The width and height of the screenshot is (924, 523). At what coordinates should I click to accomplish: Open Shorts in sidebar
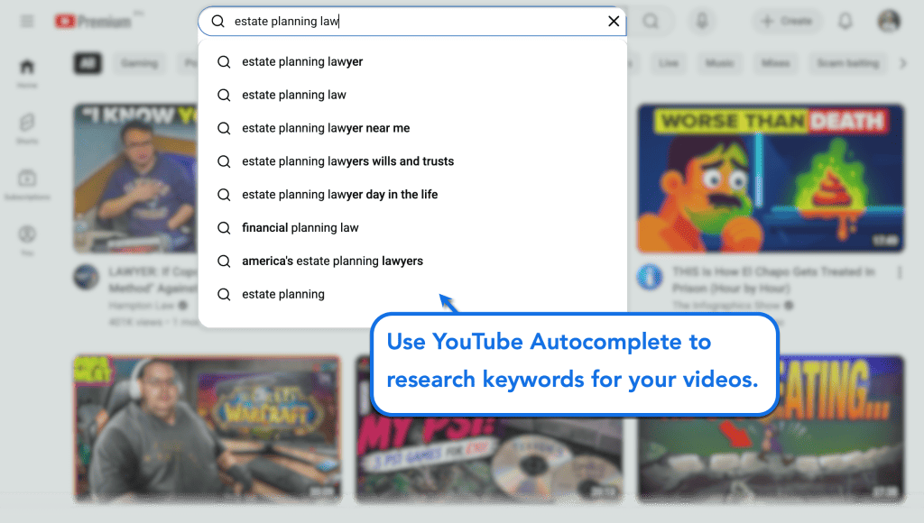[x=27, y=129]
